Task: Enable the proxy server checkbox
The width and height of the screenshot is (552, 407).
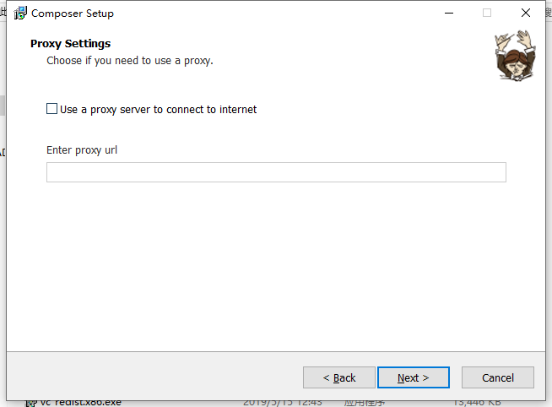Action: (52, 109)
